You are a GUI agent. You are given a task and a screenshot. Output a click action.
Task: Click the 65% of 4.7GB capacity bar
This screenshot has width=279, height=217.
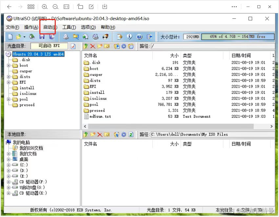(238, 37)
